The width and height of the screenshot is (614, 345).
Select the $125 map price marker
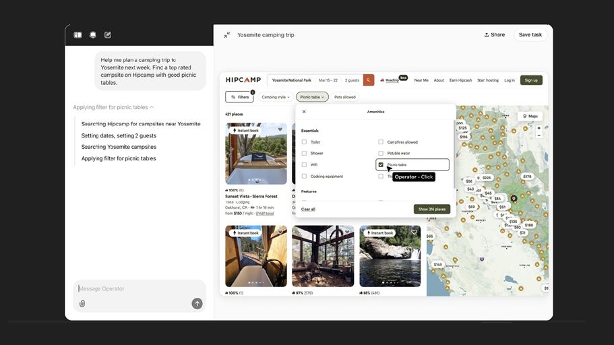click(463, 128)
